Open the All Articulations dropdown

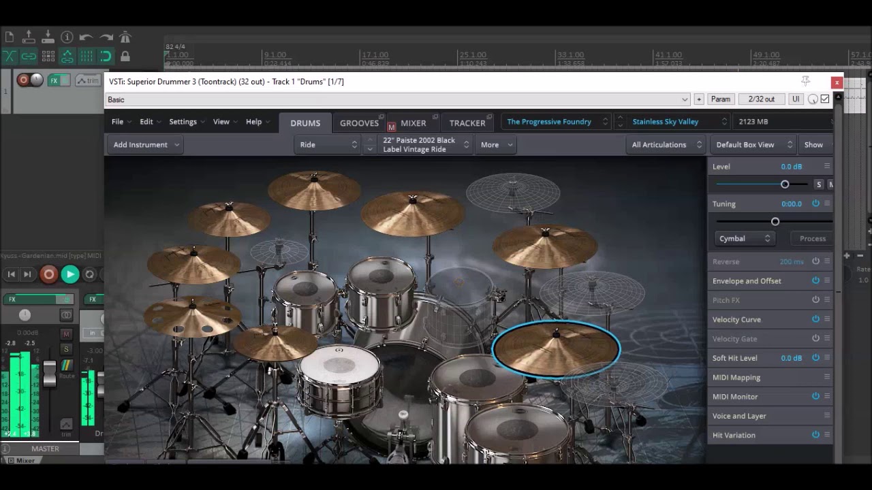[x=666, y=144]
